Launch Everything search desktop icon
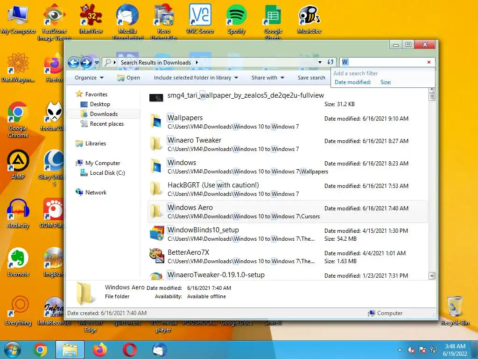The height and width of the screenshot is (359, 478). (x=18, y=311)
